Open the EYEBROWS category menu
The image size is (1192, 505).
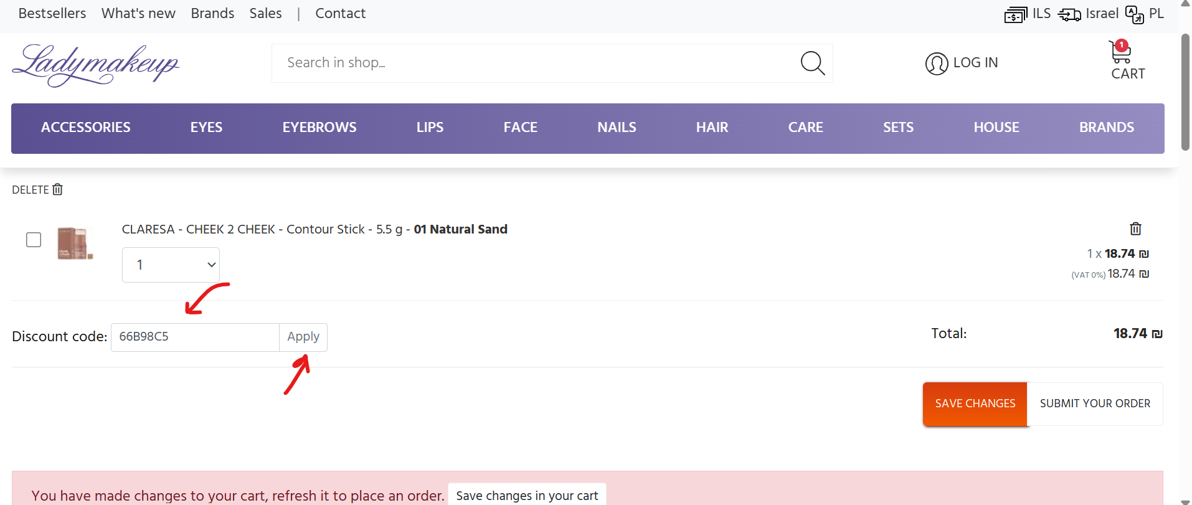[319, 128]
